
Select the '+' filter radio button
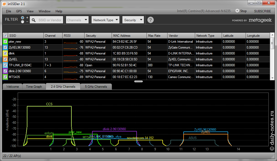(23, 18)
